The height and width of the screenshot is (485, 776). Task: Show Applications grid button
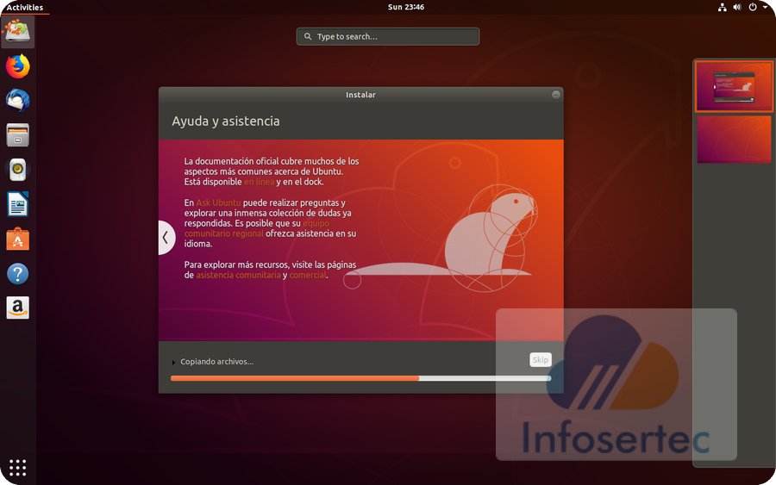pos(17,467)
